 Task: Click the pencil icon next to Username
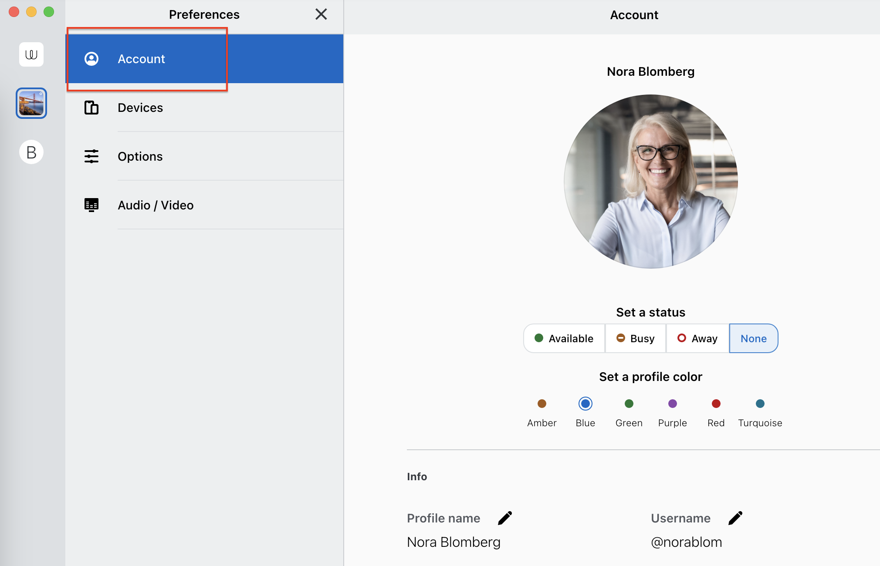(x=735, y=518)
